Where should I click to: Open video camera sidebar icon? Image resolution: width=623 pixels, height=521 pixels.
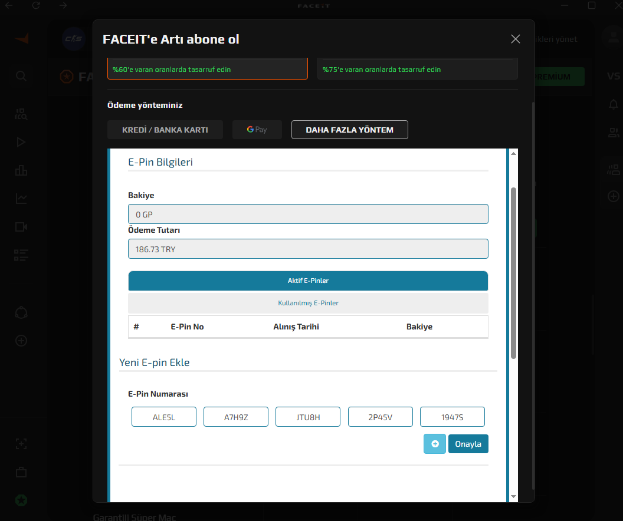21,227
